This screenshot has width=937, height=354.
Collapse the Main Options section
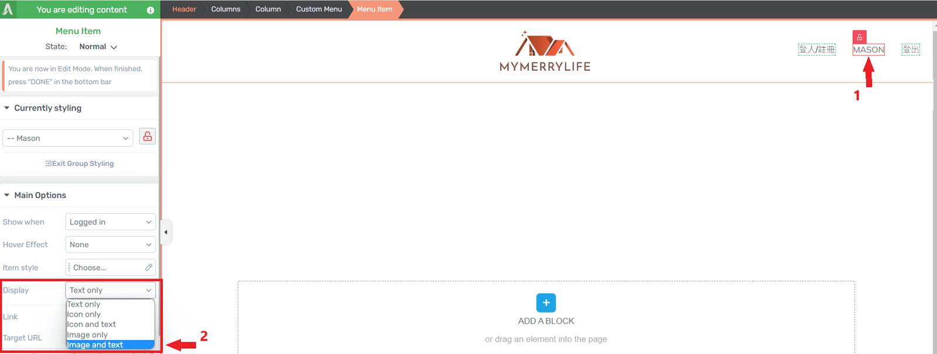pyautogui.click(x=7, y=195)
